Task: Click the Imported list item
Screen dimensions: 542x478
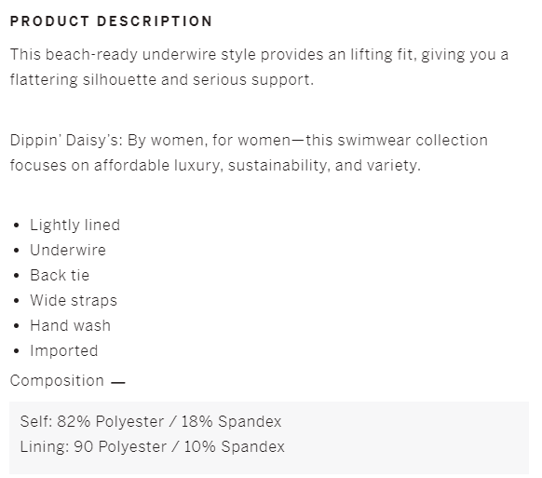Action: coord(64,350)
